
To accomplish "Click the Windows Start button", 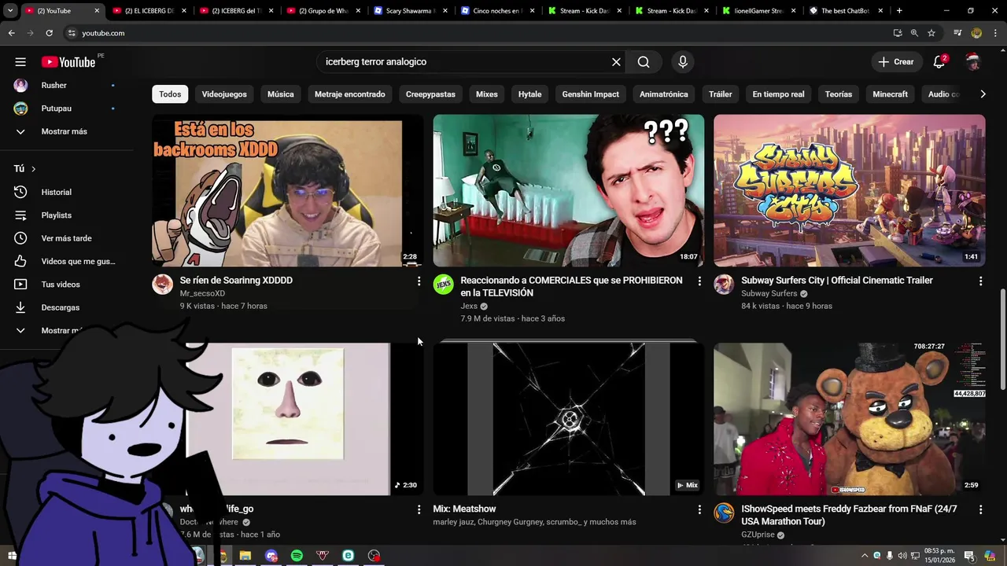I will (x=12, y=556).
